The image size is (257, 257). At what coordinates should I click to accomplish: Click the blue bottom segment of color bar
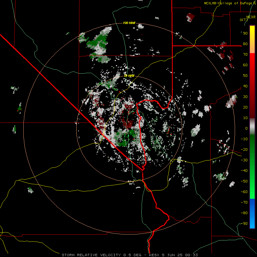click(x=252, y=214)
